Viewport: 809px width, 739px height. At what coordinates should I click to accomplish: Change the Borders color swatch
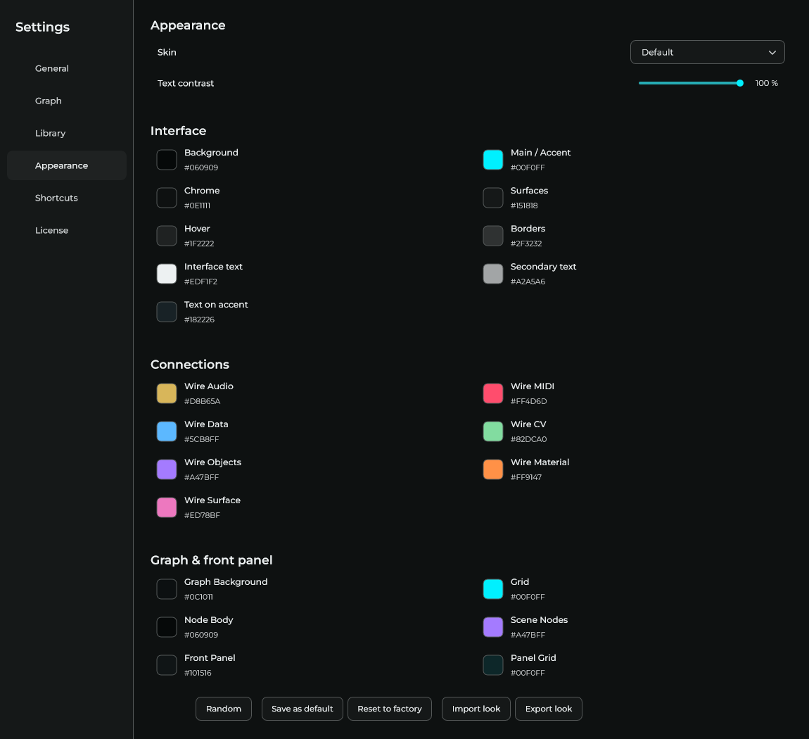click(x=492, y=236)
